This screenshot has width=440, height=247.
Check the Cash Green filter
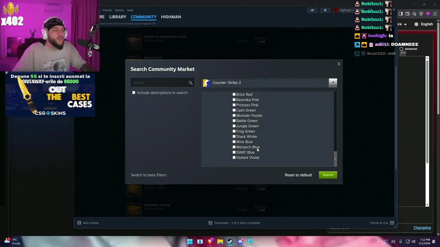click(234, 110)
